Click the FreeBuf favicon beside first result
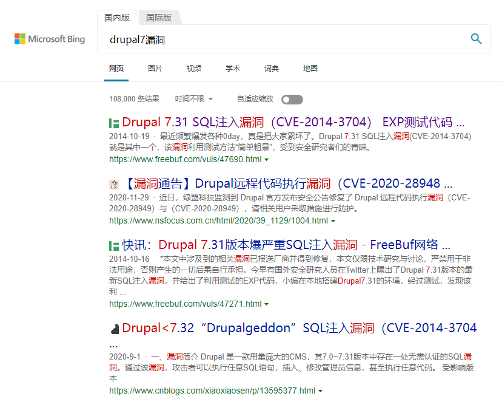Screen dimensions: 502x399 coord(113,122)
